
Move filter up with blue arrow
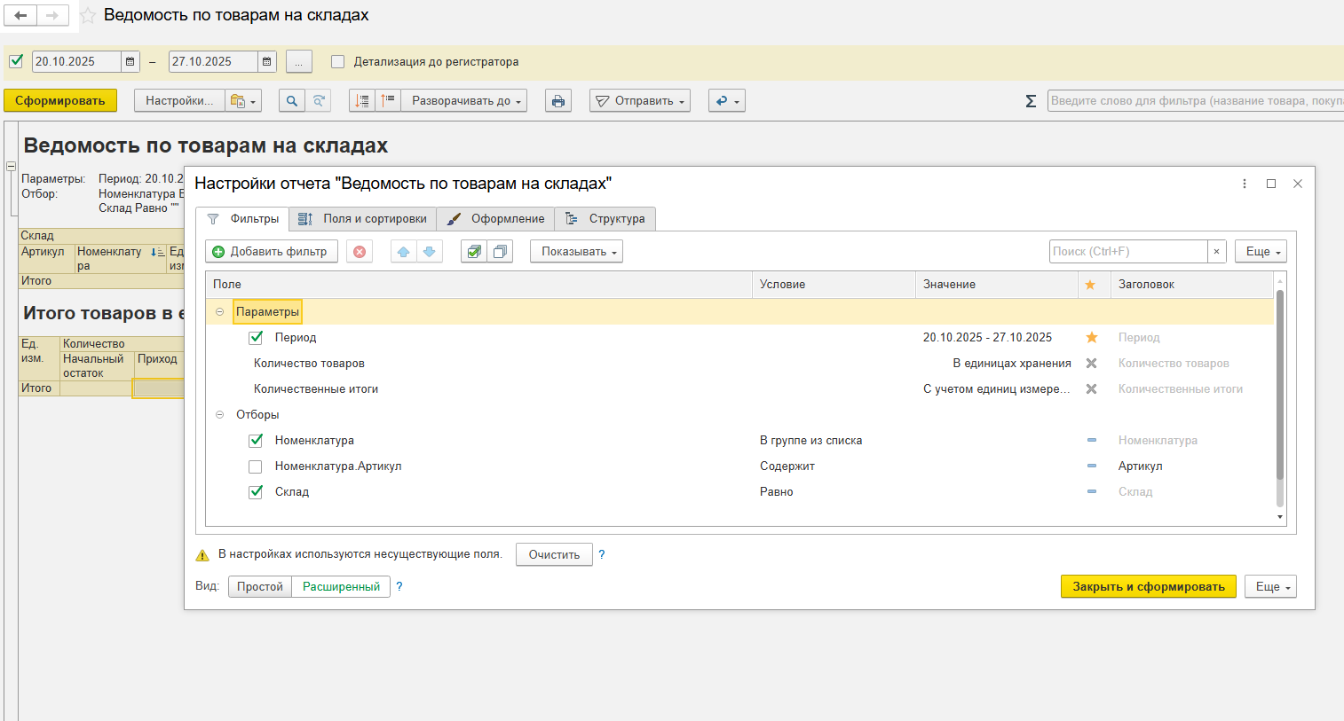403,252
